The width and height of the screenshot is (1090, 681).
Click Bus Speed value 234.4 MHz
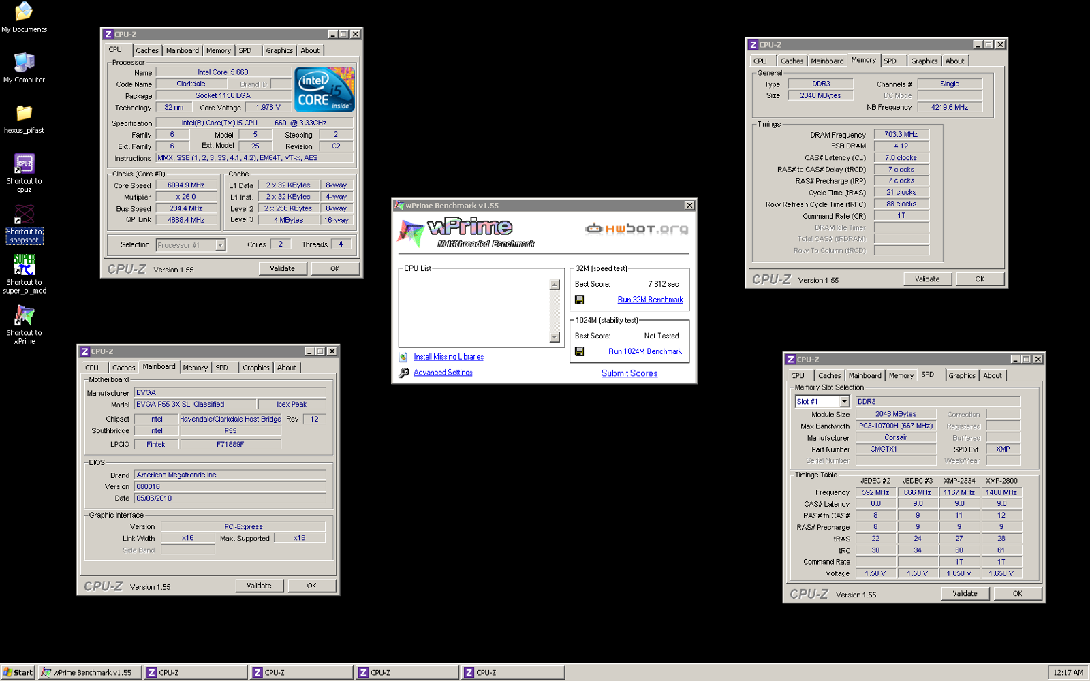186,209
